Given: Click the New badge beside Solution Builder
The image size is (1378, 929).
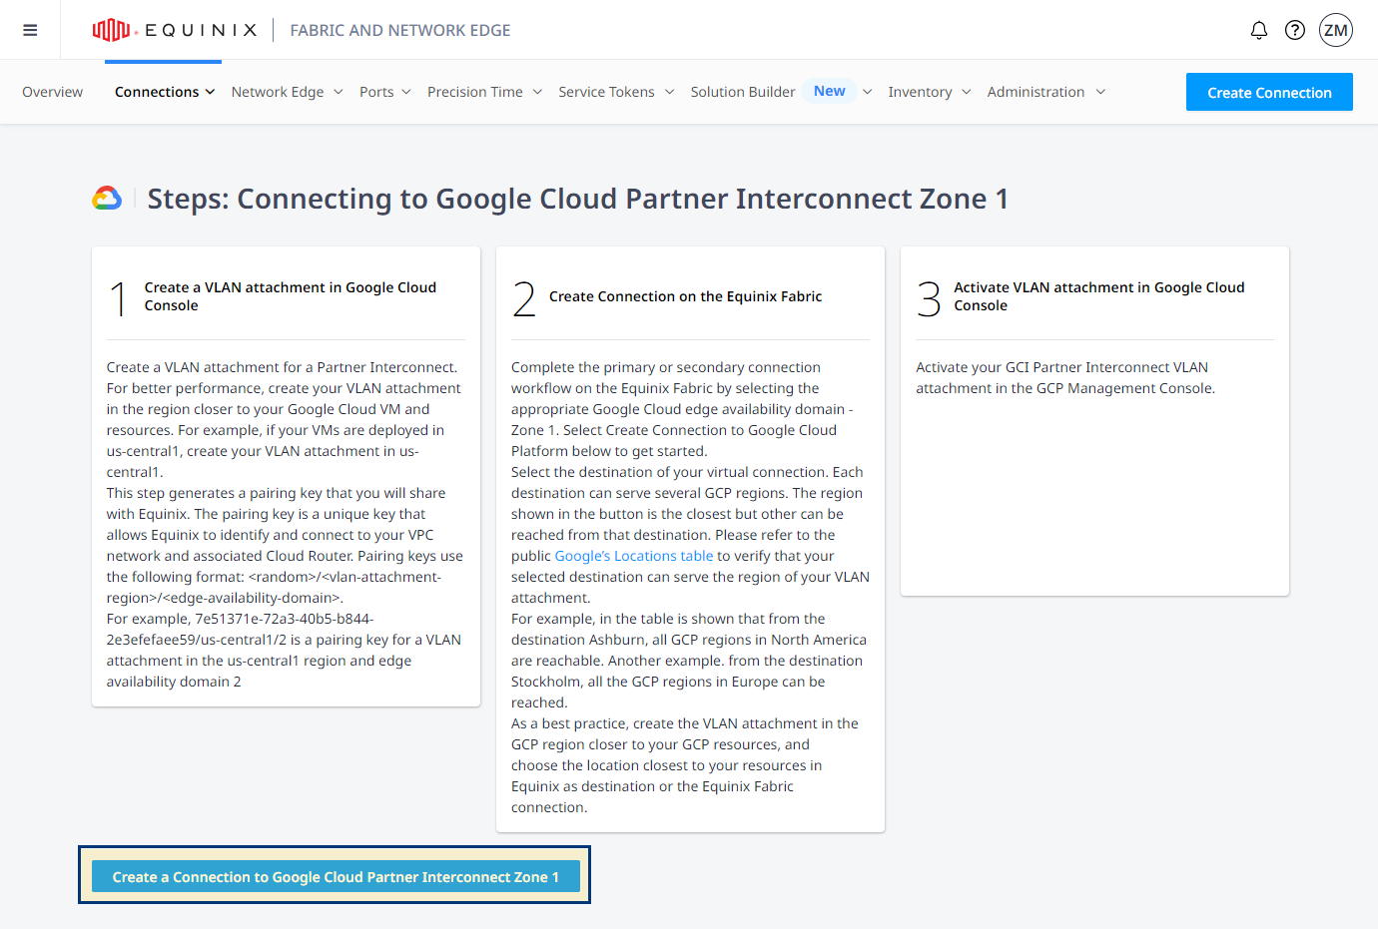Looking at the screenshot, I should pyautogui.click(x=829, y=91).
